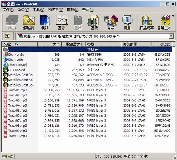Open the View (查看) toolbar icon
177x160 pixels.
coord(62,20)
